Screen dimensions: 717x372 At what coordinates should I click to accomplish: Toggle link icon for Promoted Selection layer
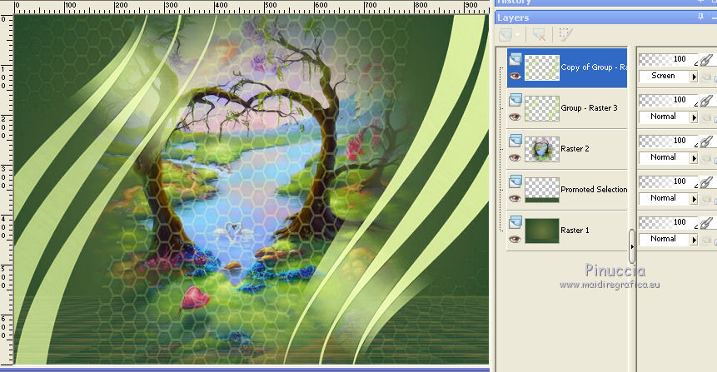(x=706, y=182)
